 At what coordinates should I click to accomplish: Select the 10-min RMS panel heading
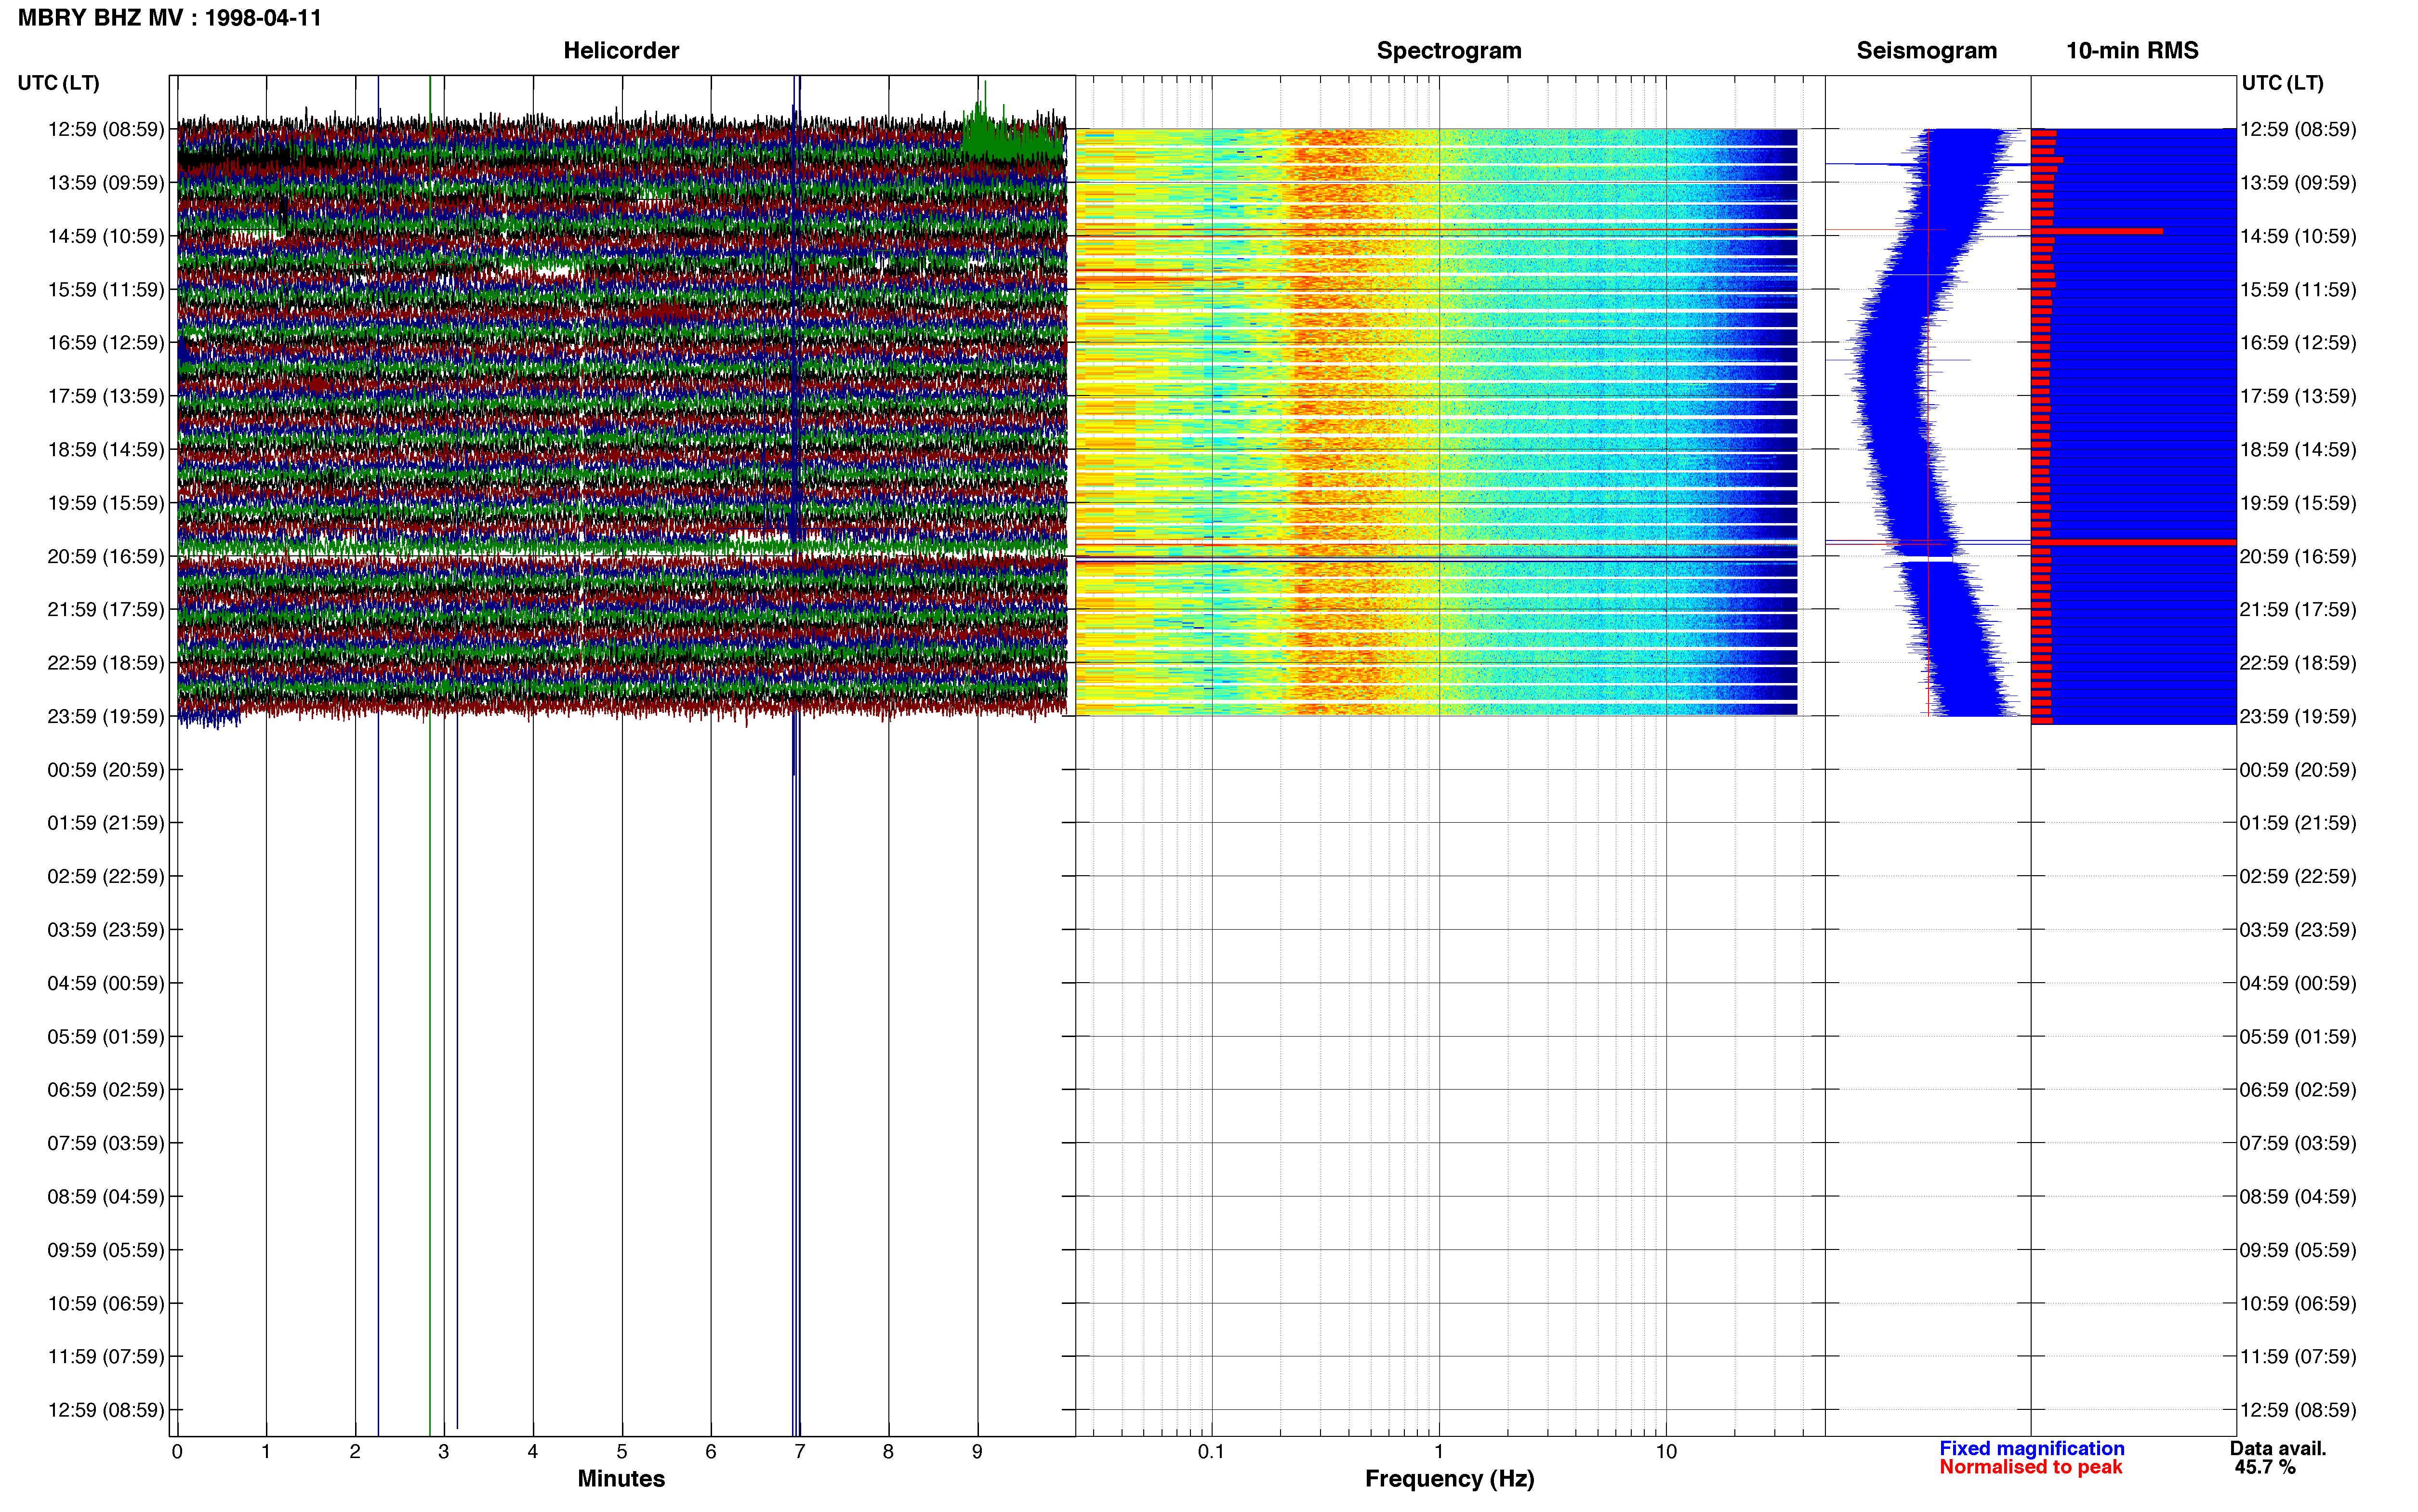(2132, 51)
